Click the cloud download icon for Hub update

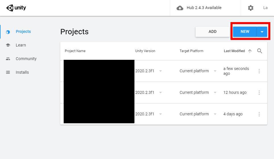coord(180,8)
